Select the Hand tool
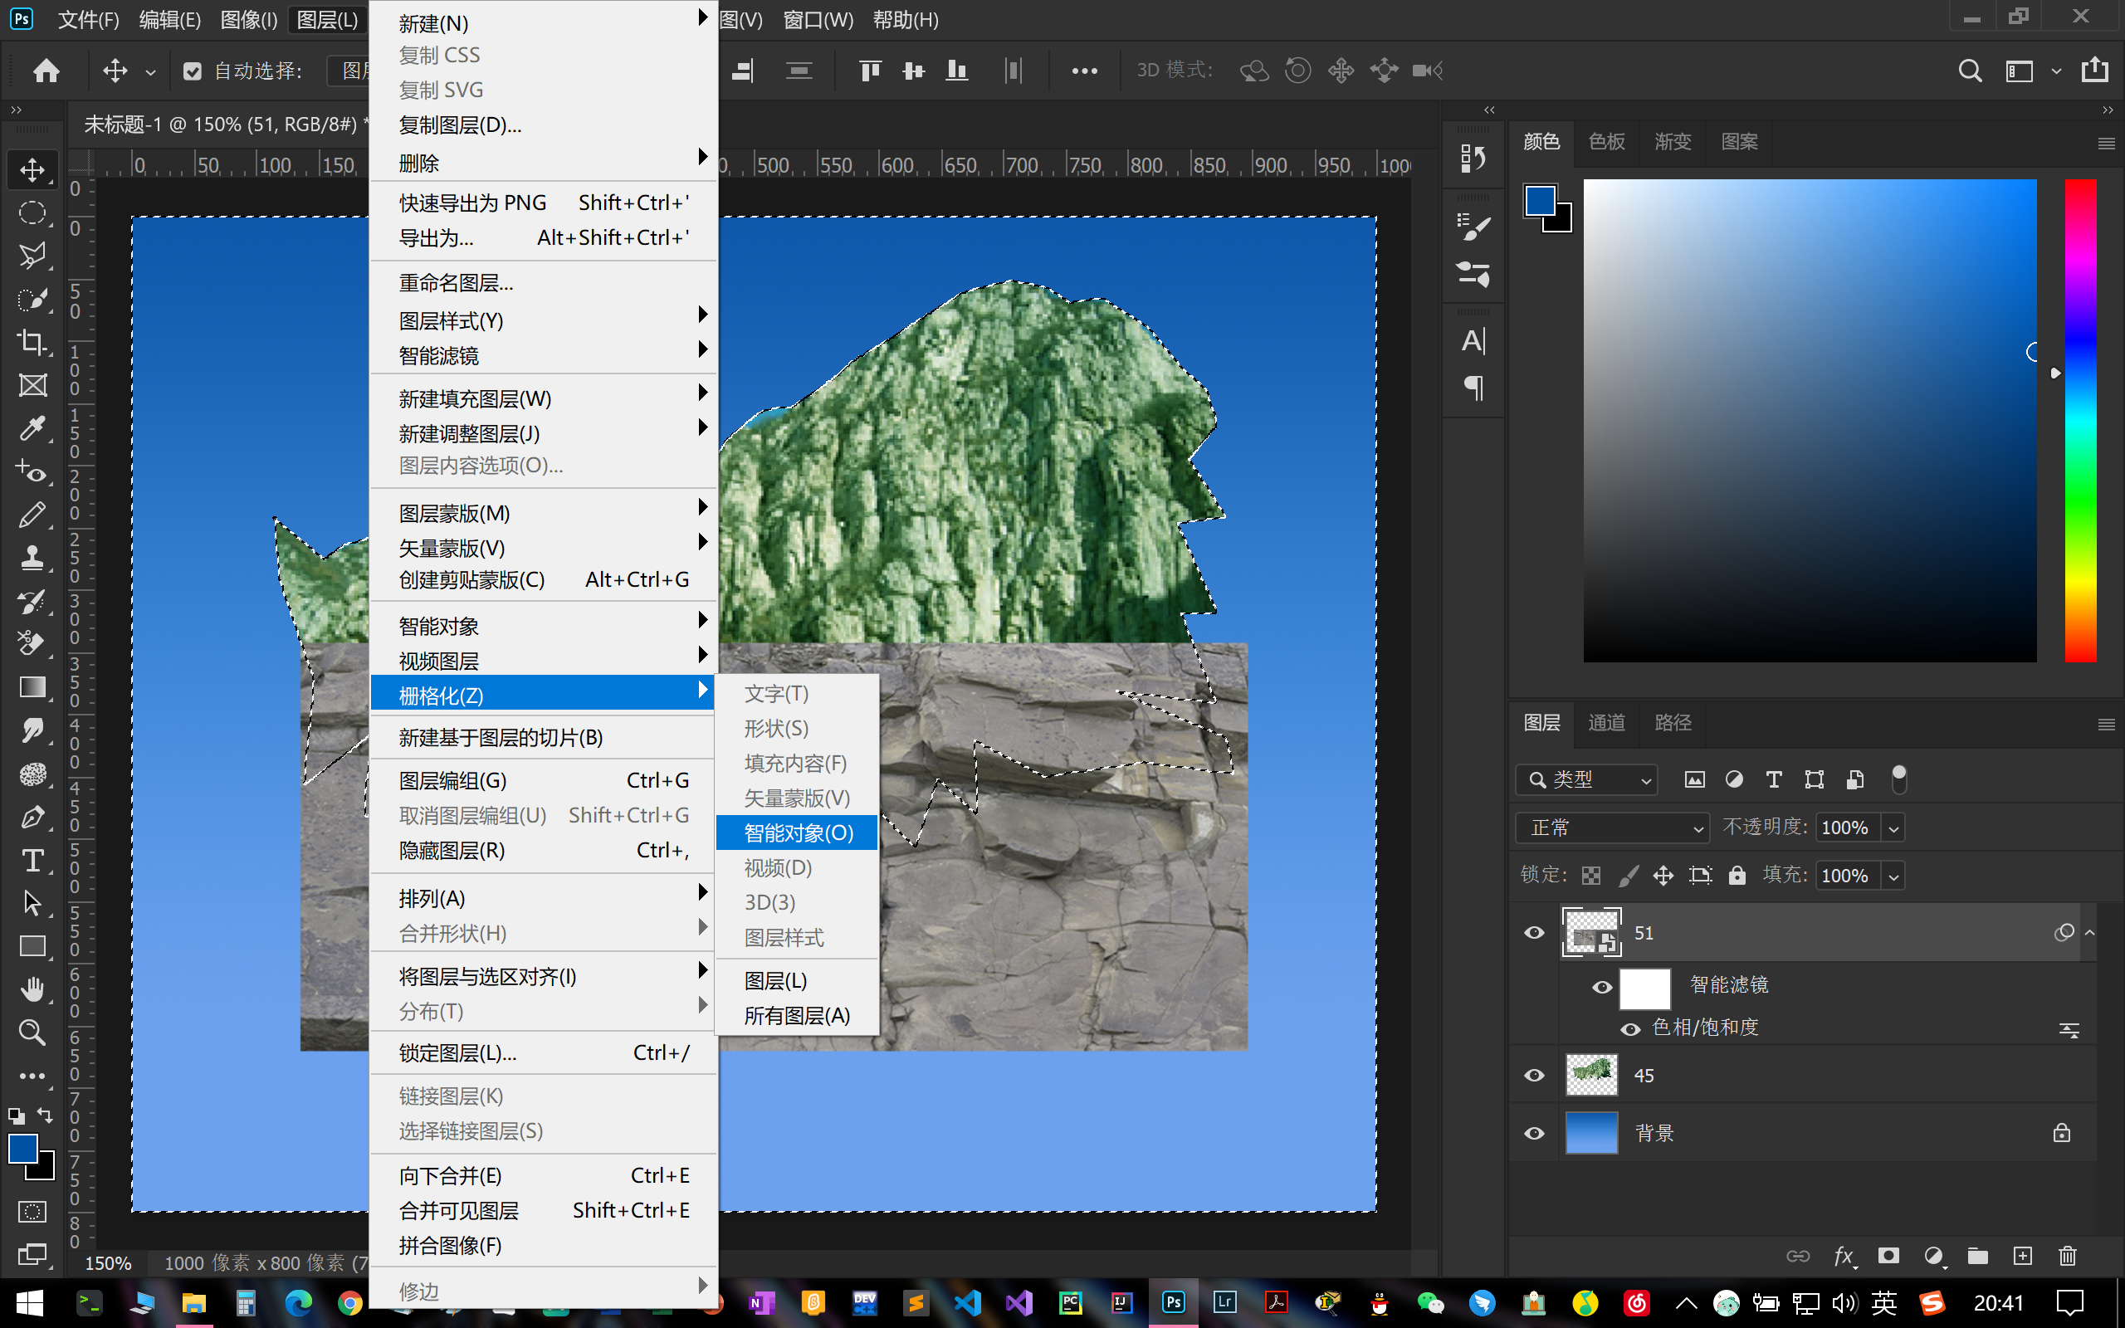Image resolution: width=2125 pixels, height=1328 pixels. tap(32, 989)
